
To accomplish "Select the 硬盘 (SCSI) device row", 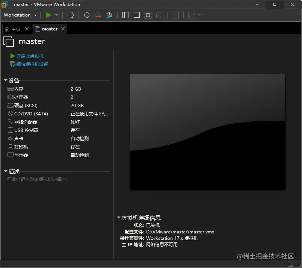I will (58, 105).
